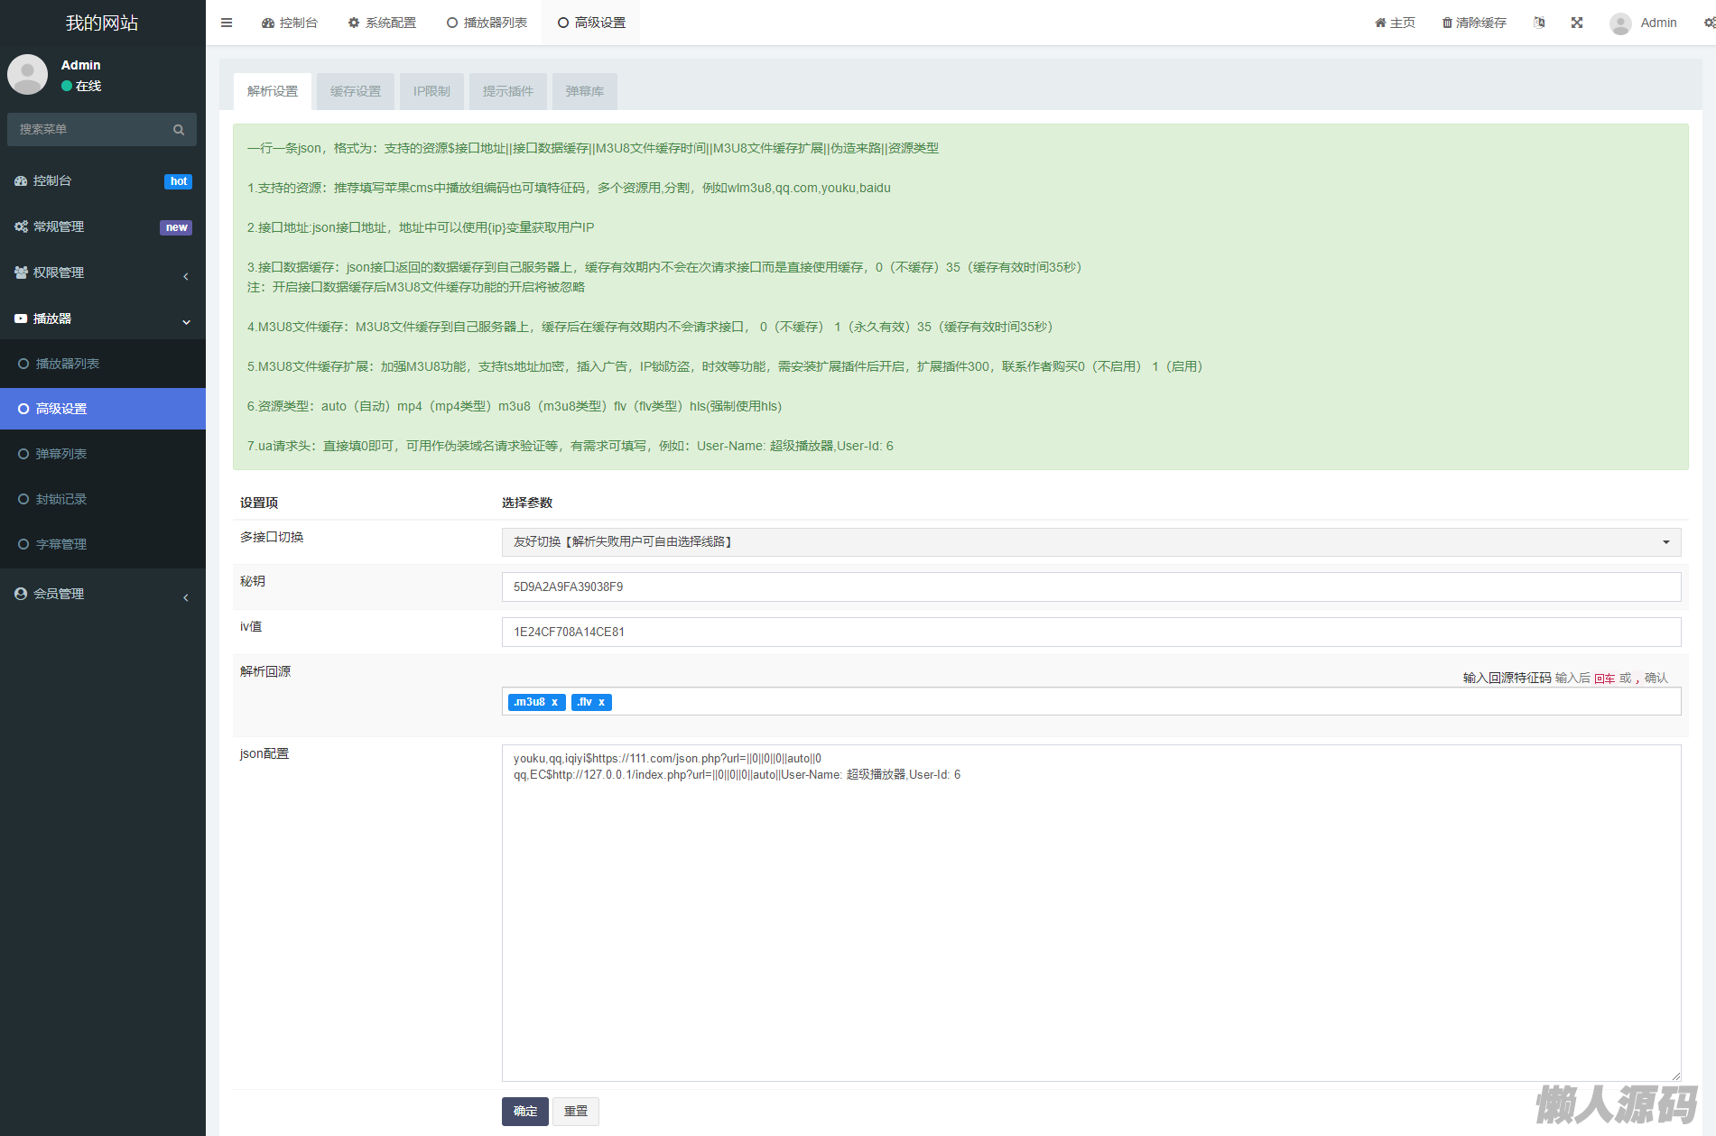Image resolution: width=1716 pixels, height=1136 pixels.
Task: Open the settings gears icon at top-right
Action: (1709, 23)
